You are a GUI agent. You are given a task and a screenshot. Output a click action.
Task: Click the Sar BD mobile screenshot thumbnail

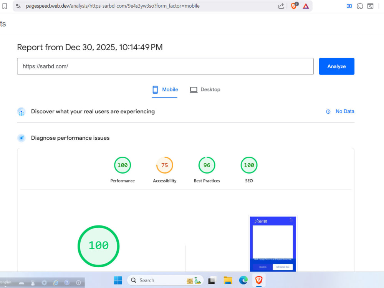[x=273, y=244]
